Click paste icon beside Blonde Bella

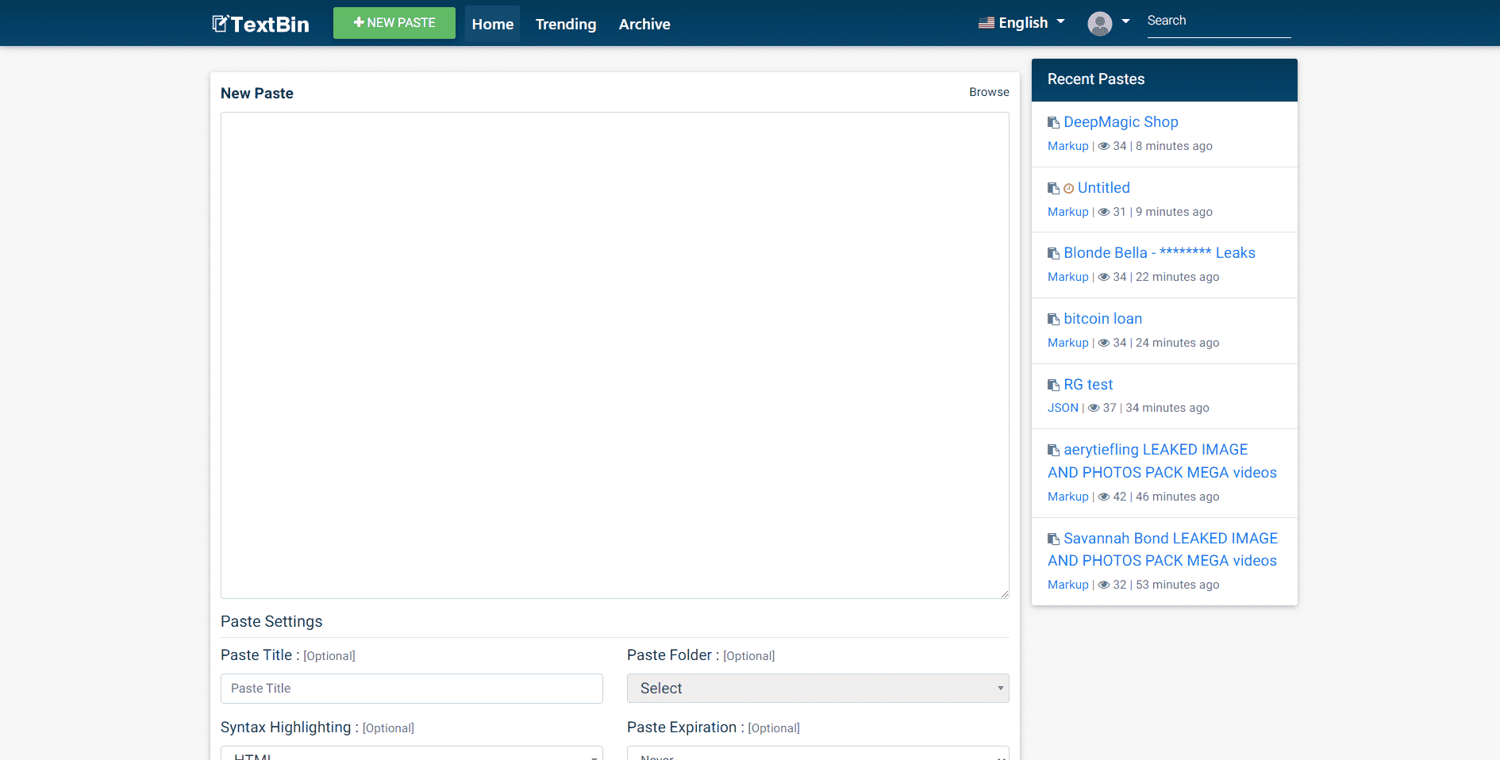click(1053, 253)
